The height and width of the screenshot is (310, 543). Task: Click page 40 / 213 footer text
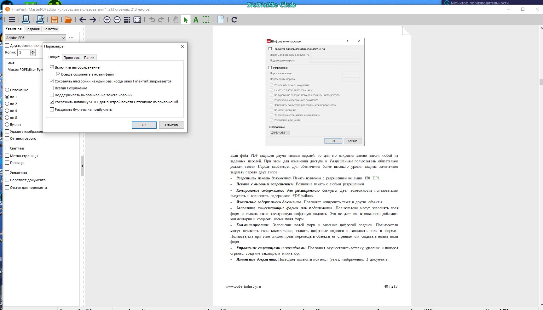coord(390,286)
